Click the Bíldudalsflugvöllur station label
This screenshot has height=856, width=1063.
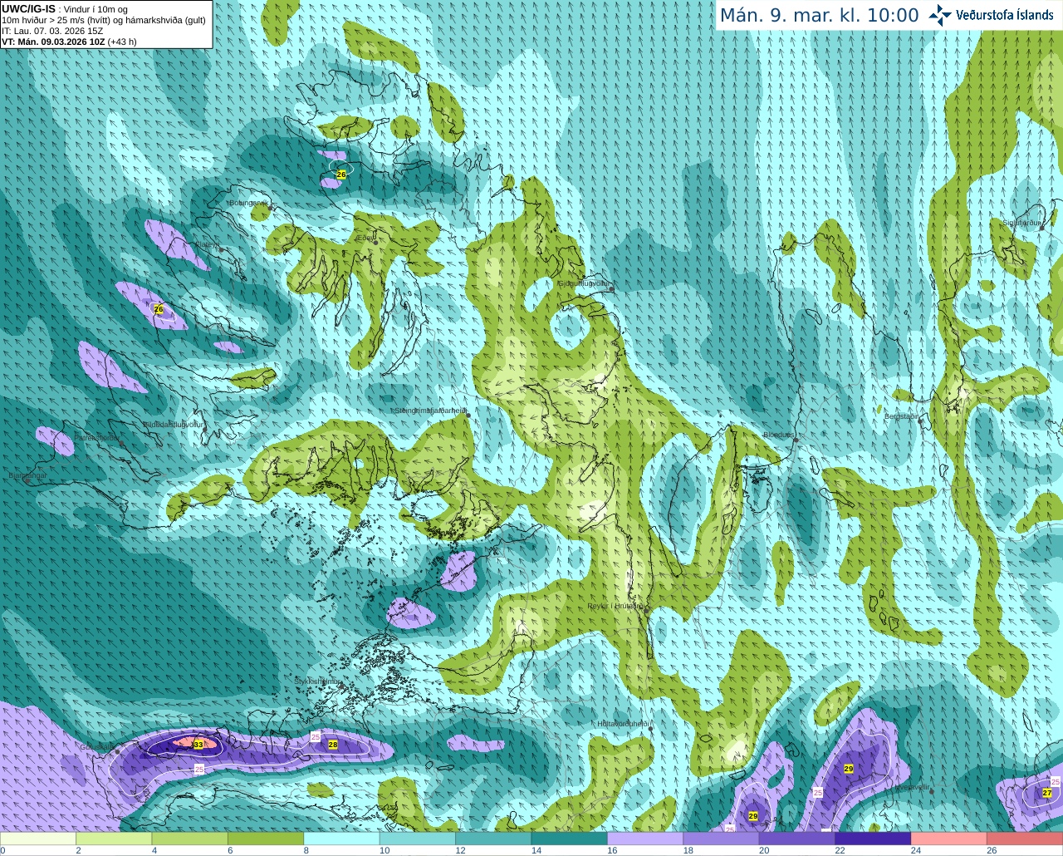(x=173, y=424)
